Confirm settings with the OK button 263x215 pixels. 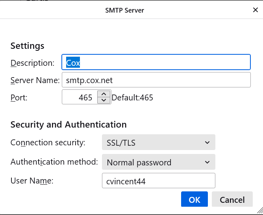194,200
